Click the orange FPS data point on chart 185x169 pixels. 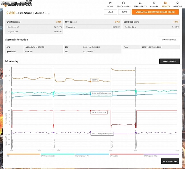pyautogui.click(x=91, y=82)
